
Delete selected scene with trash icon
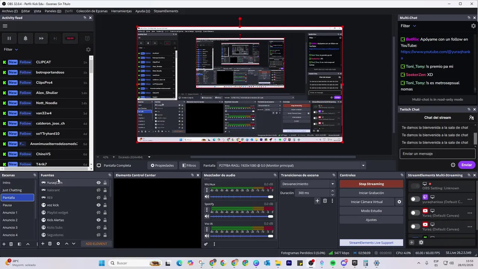(x=11, y=244)
